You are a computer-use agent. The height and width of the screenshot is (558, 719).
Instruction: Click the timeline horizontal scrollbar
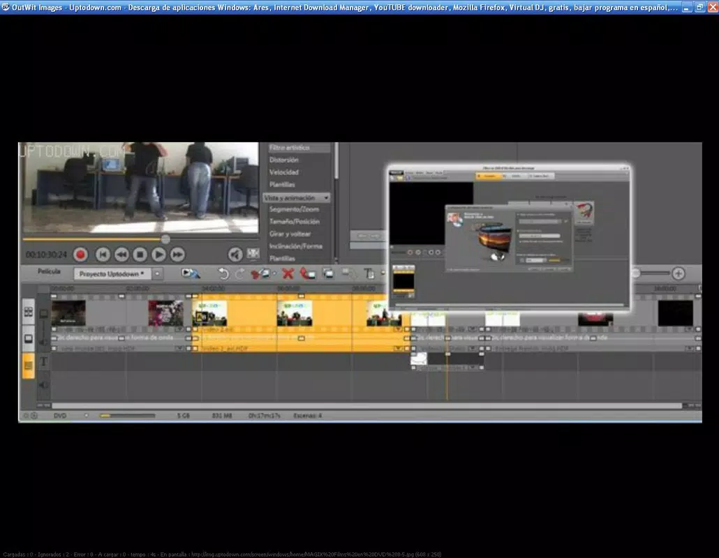coord(367,406)
